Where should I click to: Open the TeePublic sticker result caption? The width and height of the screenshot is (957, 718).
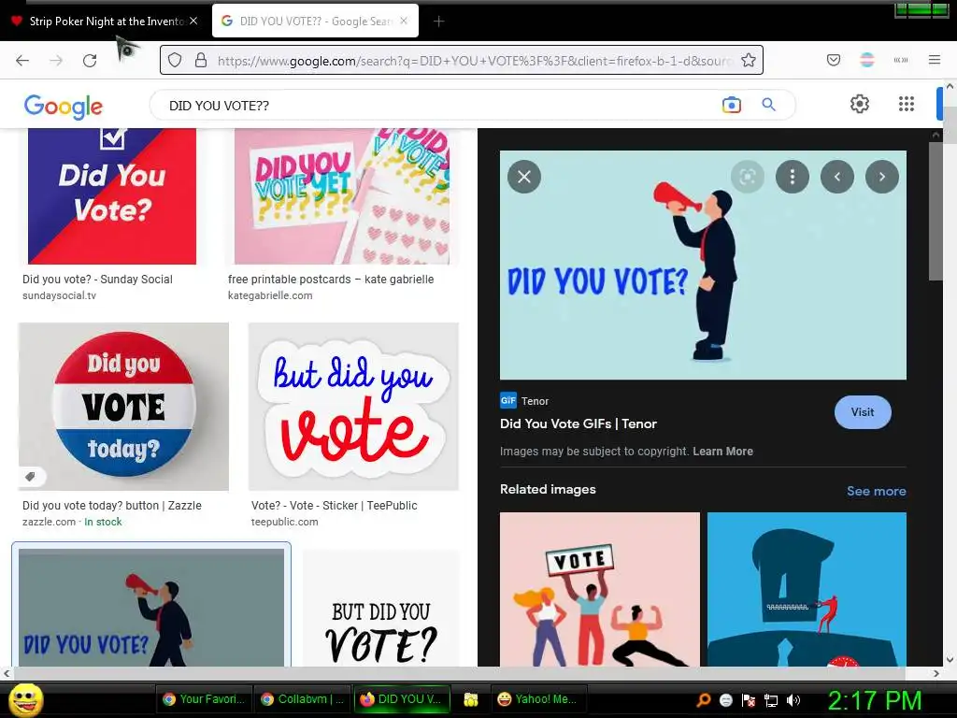335,506
